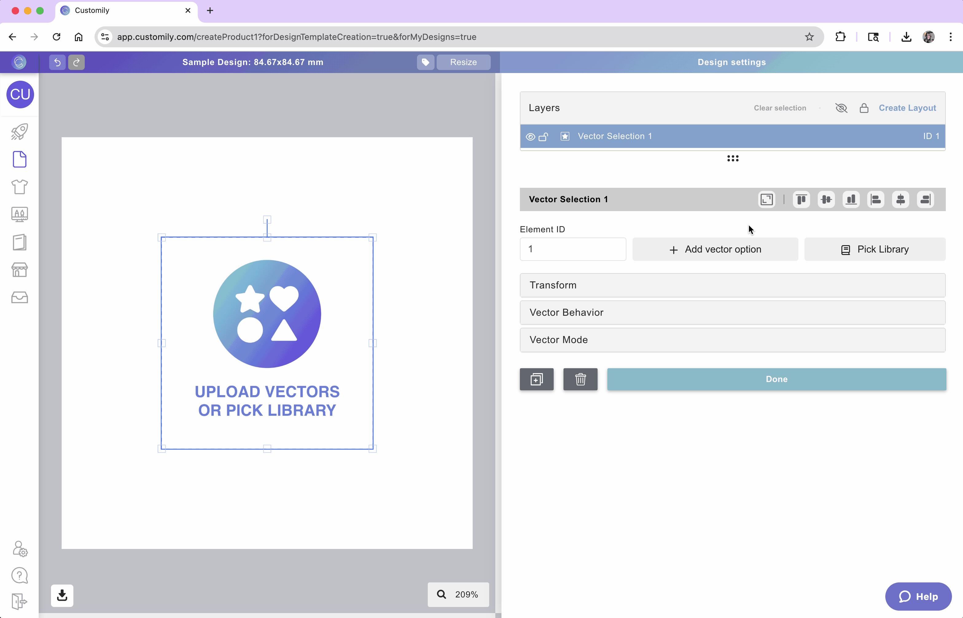This screenshot has height=618, width=963.
Task: Click the redo arrow icon
Action: [x=76, y=62]
